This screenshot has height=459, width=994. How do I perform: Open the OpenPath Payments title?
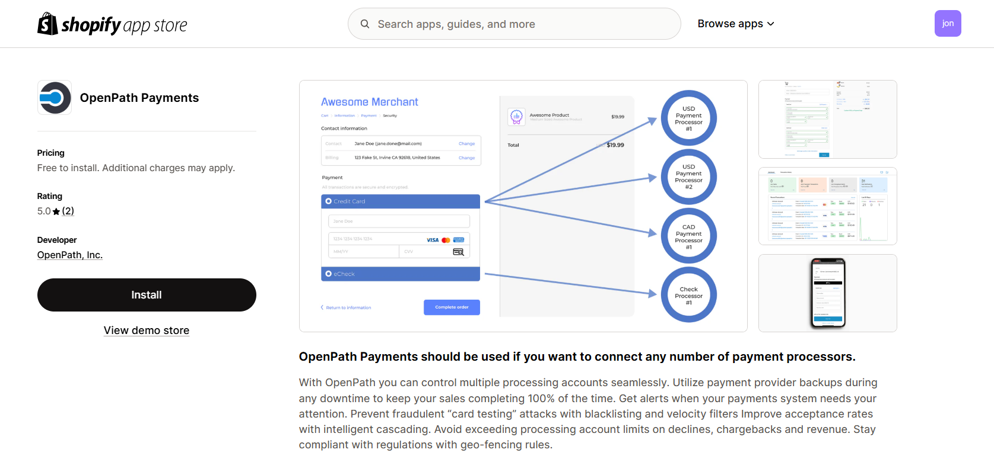[x=139, y=98]
